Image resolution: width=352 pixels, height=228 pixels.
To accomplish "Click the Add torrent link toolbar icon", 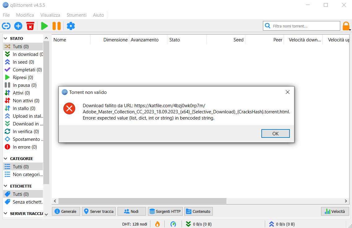I will [6, 26].
